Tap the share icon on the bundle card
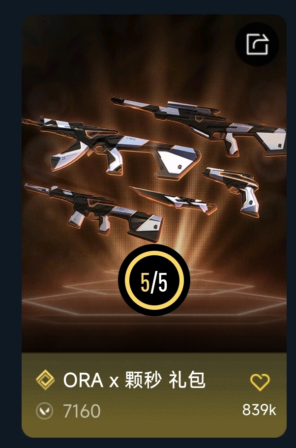 pos(257,44)
